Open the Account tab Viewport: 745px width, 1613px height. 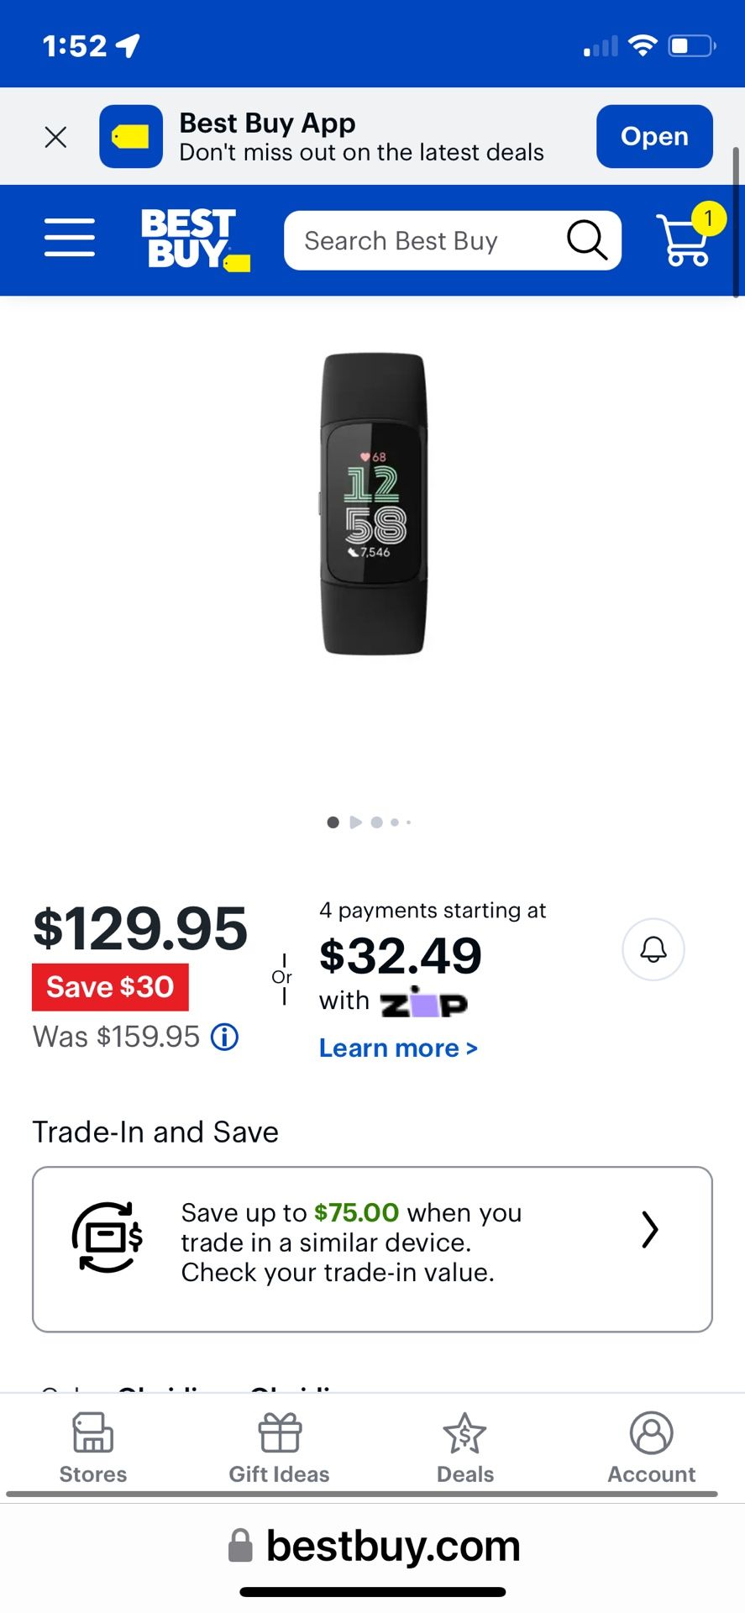click(651, 1447)
